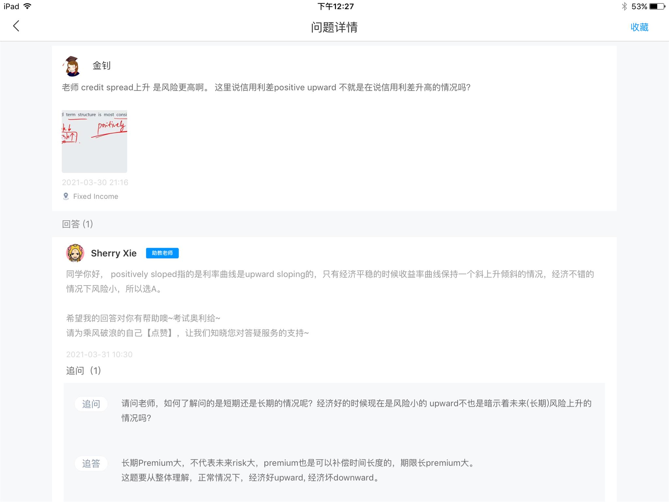Tap the 追问 (1) section heading
The image size is (669, 502).
click(x=83, y=371)
